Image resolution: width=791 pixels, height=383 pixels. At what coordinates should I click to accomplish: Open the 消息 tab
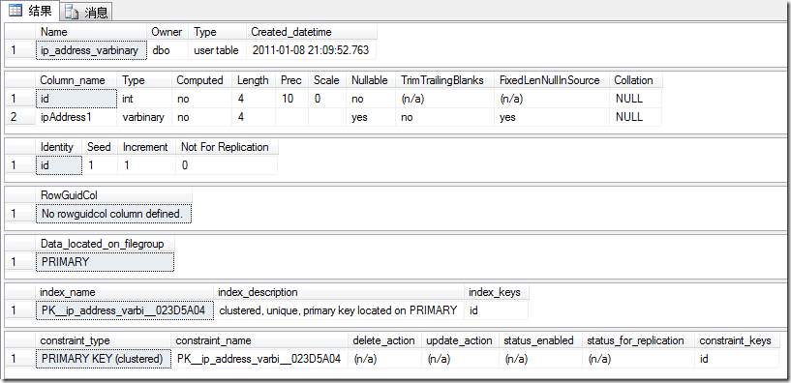pos(86,13)
